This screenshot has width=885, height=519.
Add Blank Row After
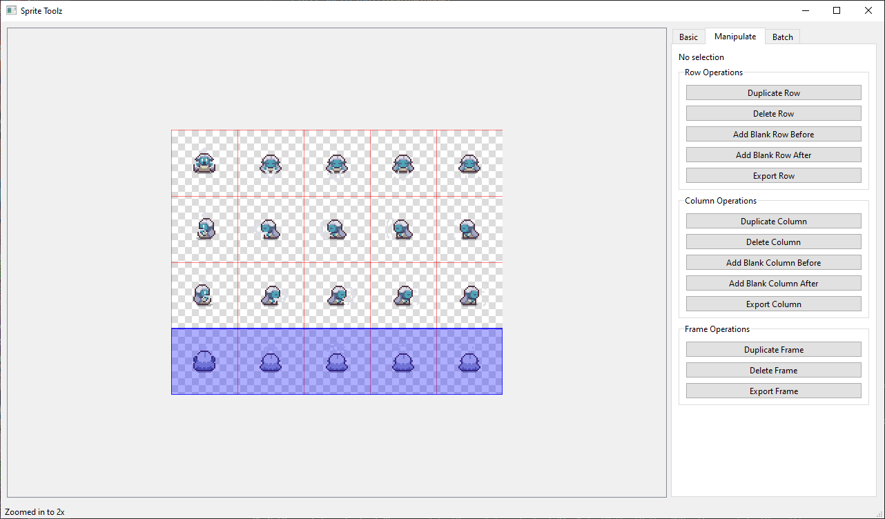pyautogui.click(x=773, y=155)
